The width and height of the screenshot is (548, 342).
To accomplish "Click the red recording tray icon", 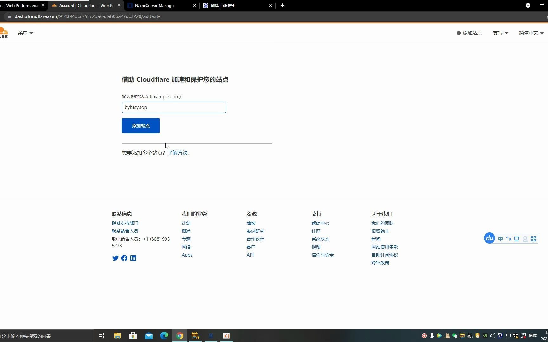I will click(x=424, y=336).
